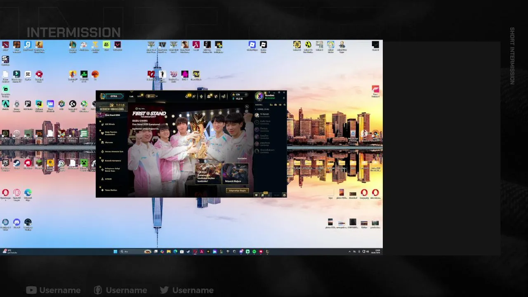The image size is (528, 297).
Task: Open the TFT tab in League client
Action: coord(139,97)
